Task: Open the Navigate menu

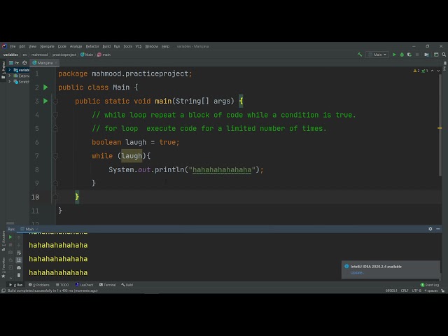Action: click(47, 46)
